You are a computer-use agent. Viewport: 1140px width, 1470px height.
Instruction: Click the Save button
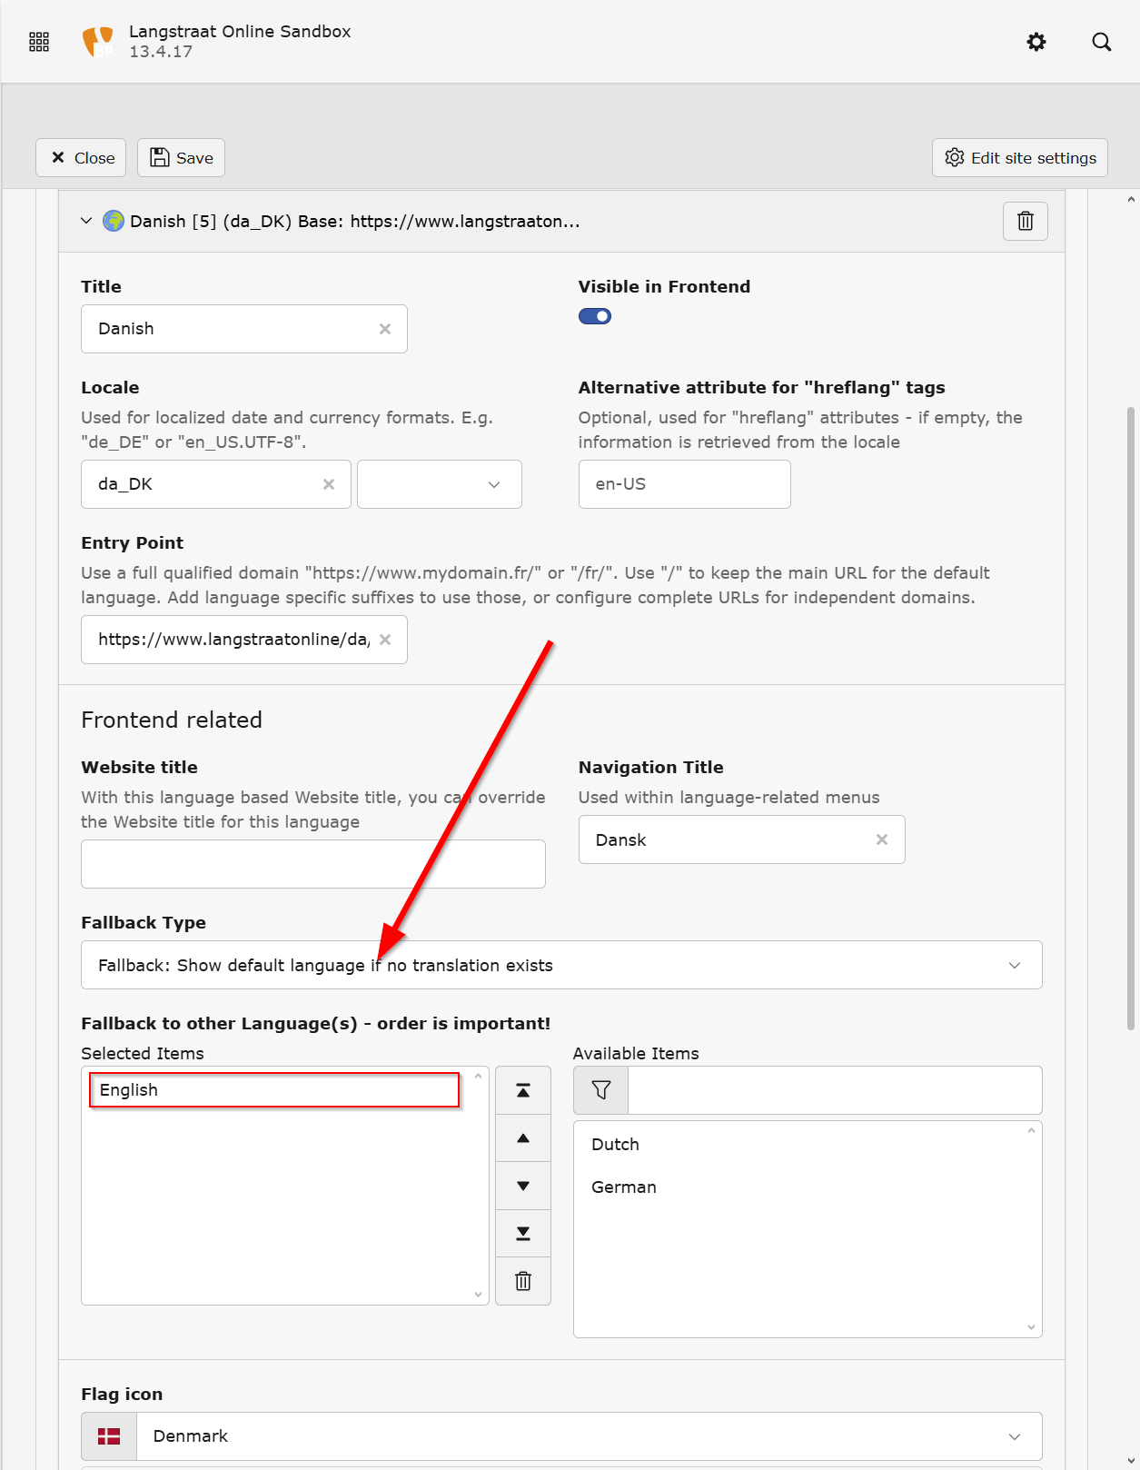pyautogui.click(x=182, y=158)
